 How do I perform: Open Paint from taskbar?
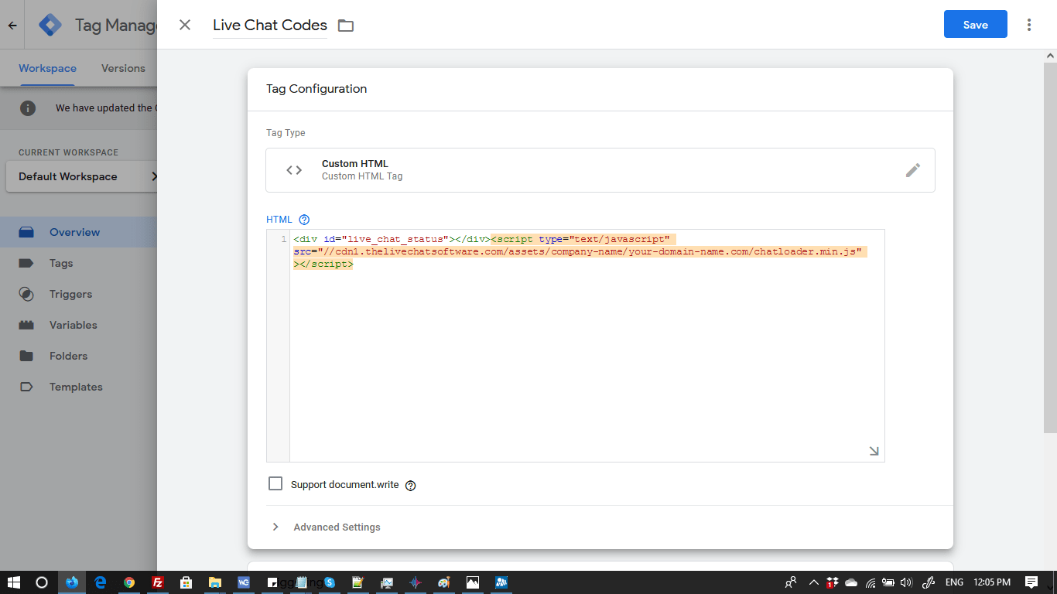coord(443,582)
